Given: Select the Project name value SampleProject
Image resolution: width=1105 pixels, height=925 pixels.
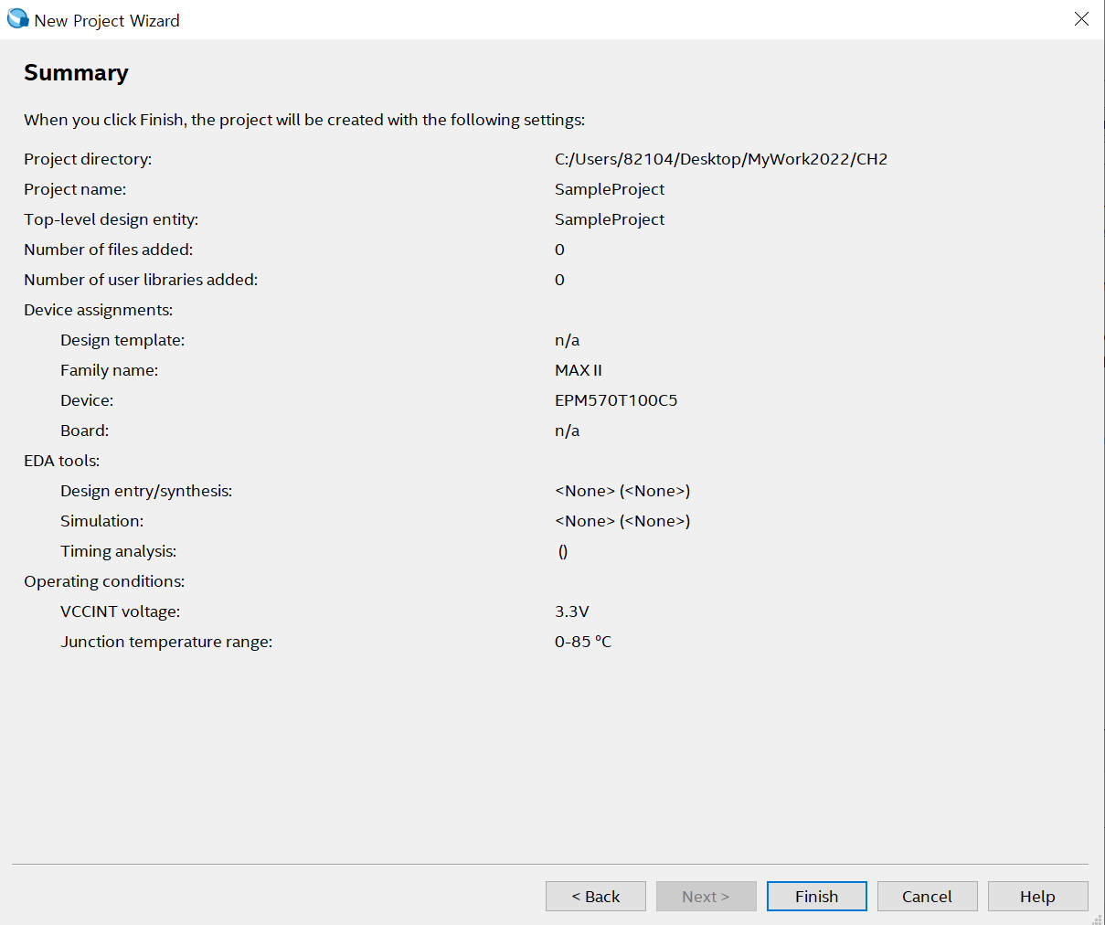Looking at the screenshot, I should tap(610, 189).
